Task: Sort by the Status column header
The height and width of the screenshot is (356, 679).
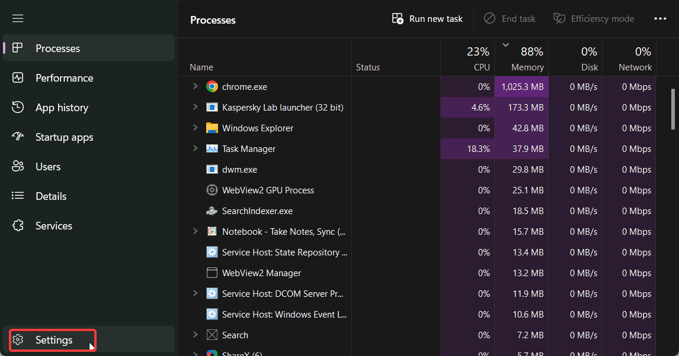Action: pyautogui.click(x=396, y=57)
